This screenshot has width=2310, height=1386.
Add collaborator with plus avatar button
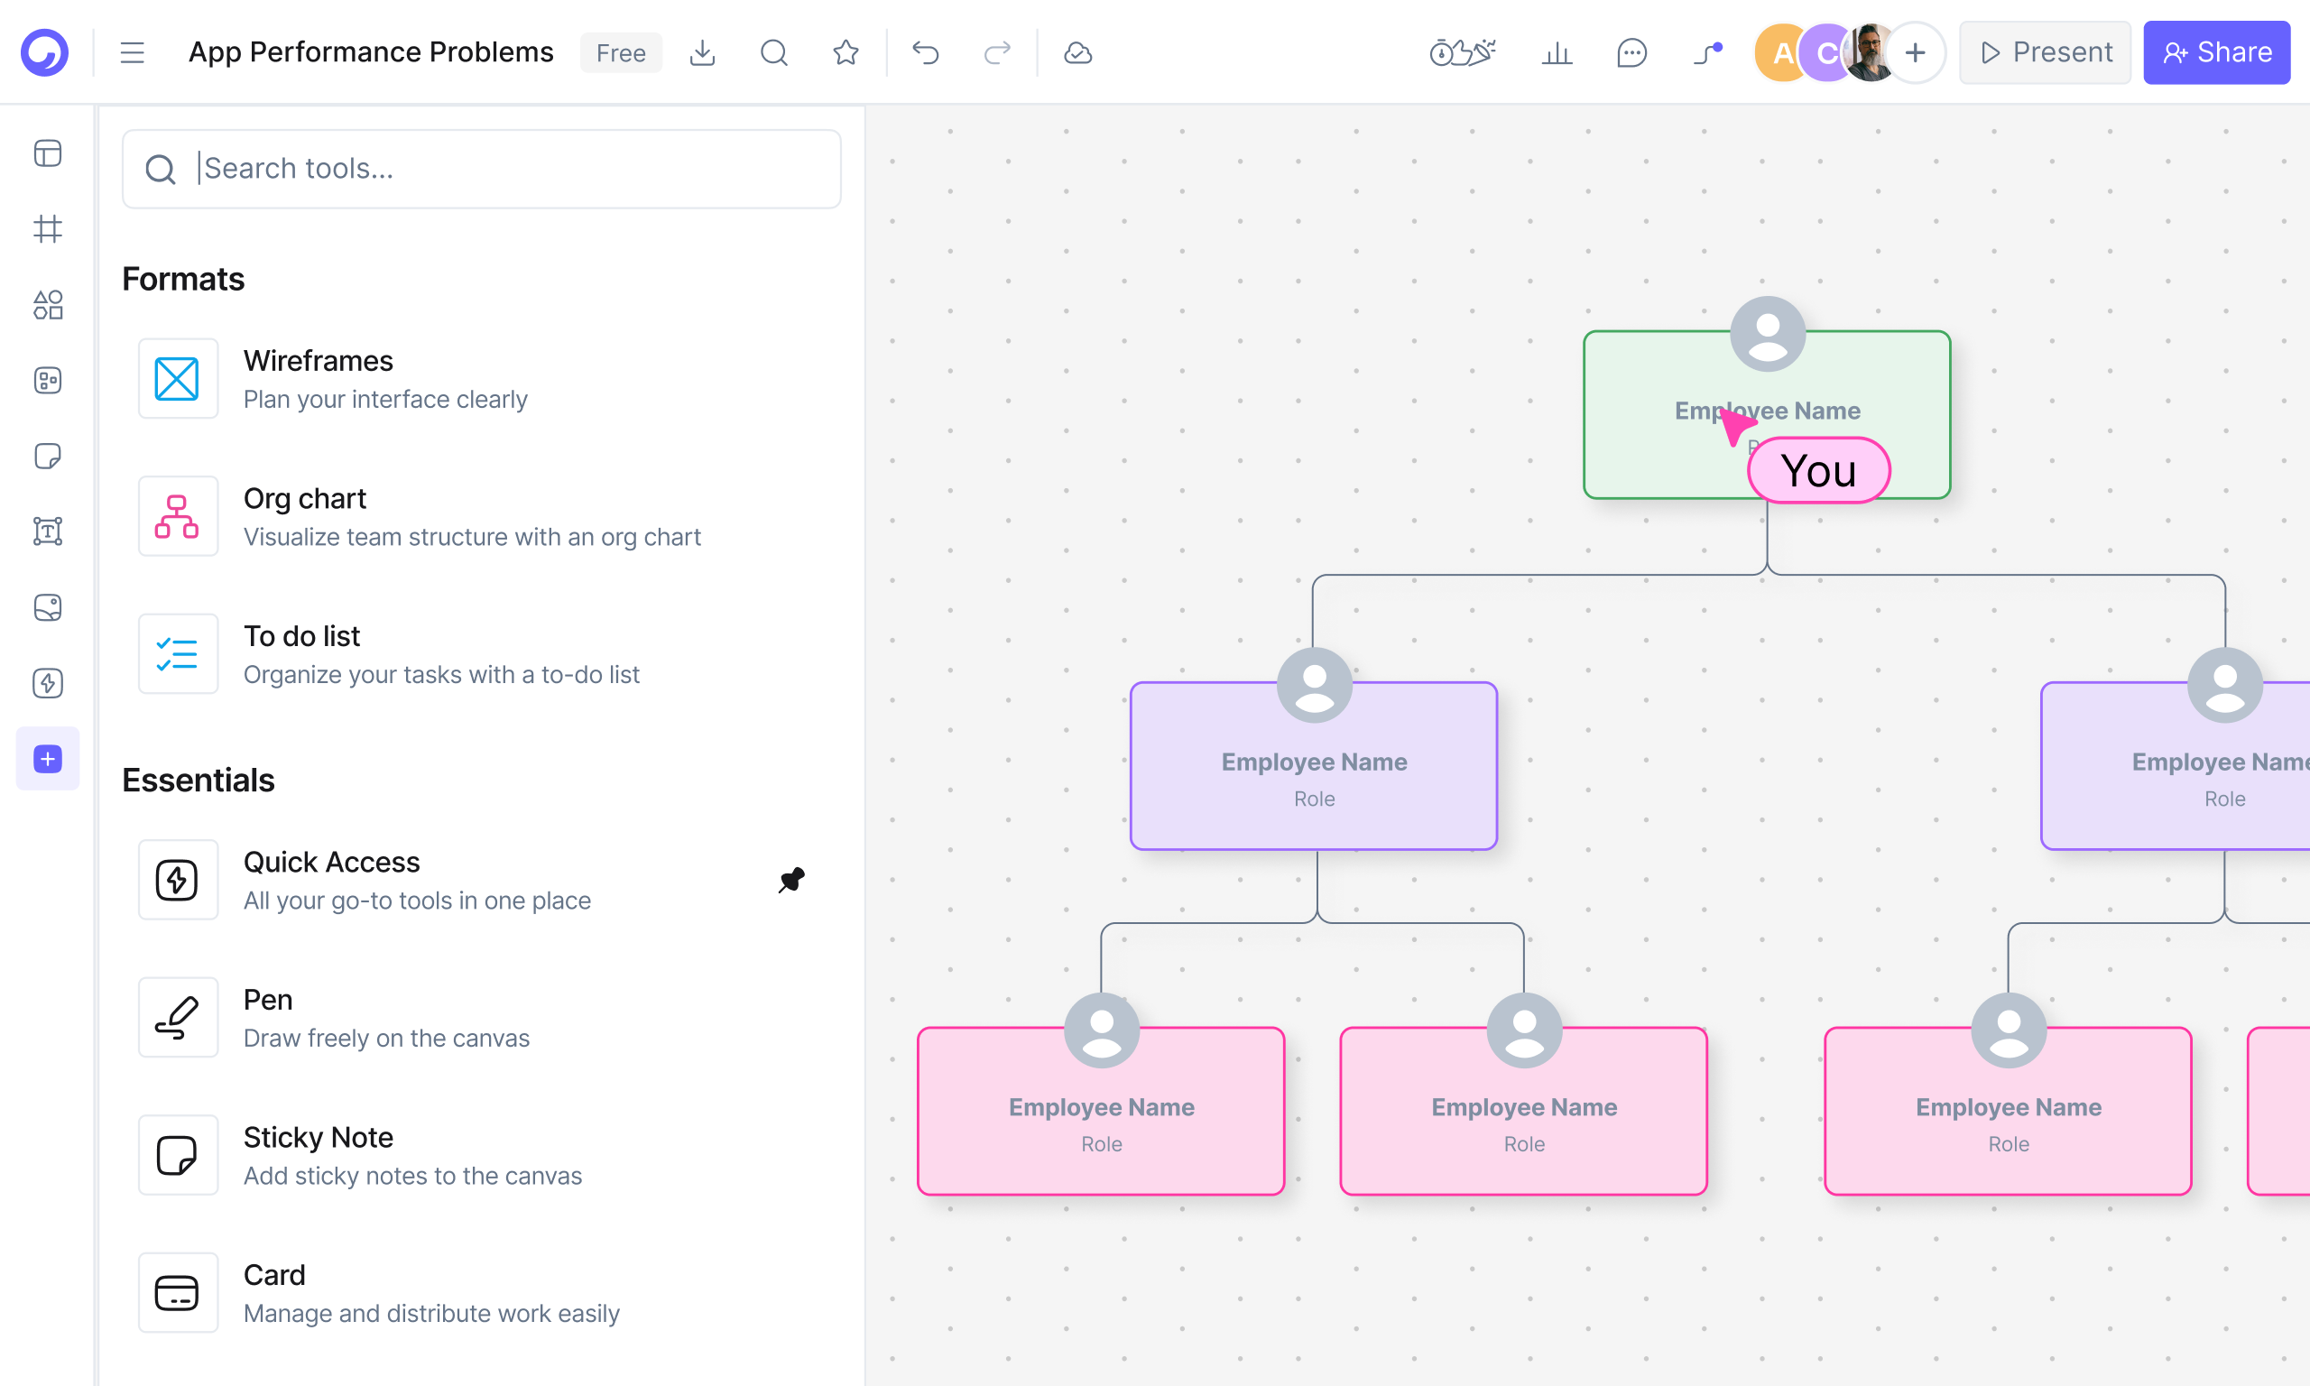(x=1915, y=52)
